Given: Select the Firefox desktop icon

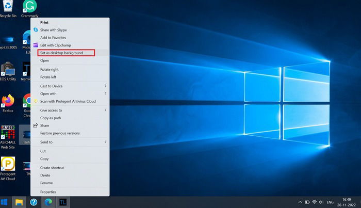Looking at the screenshot, I should 8,103.
